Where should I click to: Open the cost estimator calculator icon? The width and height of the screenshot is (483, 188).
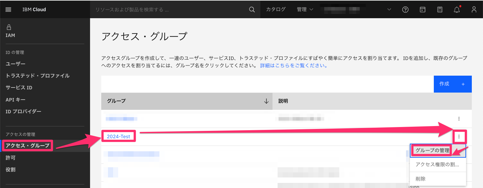[x=440, y=10]
